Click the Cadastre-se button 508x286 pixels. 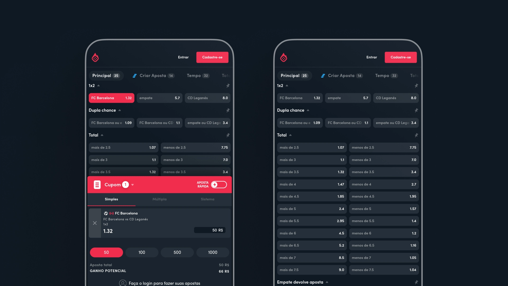pos(212,57)
